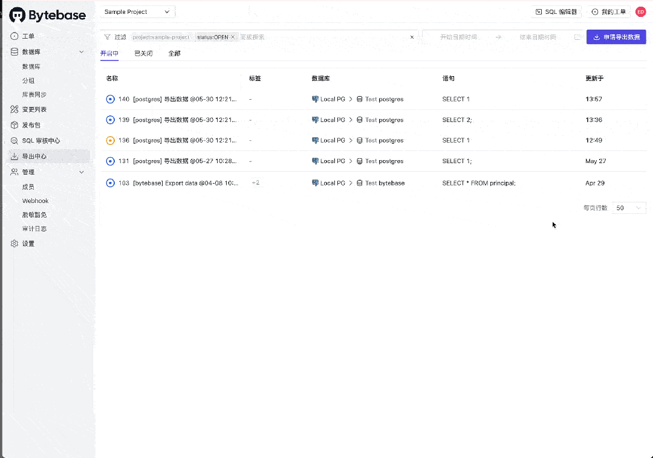The height and width of the screenshot is (458, 653).
Task: Switch to the 已关闭 tab
Action: tap(144, 53)
